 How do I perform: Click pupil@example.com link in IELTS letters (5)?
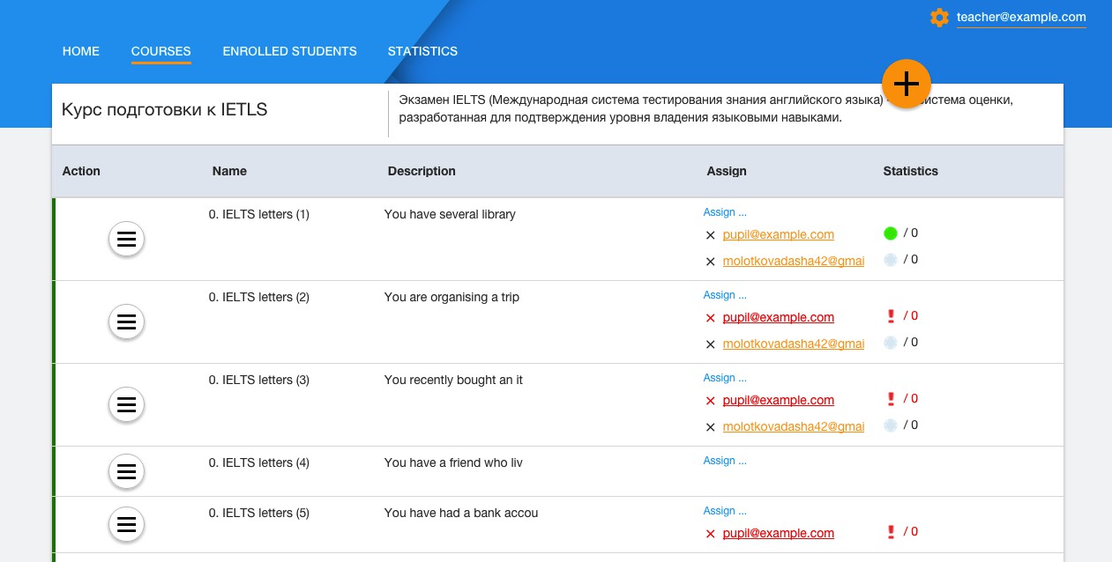[778, 533]
